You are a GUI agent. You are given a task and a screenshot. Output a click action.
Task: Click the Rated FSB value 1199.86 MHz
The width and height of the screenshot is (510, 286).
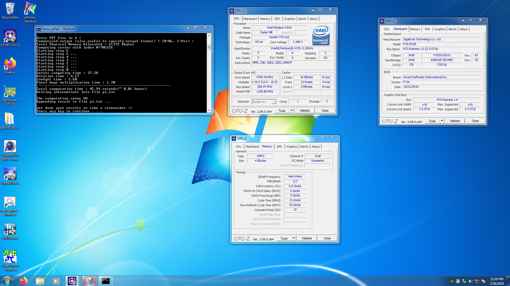click(265, 91)
